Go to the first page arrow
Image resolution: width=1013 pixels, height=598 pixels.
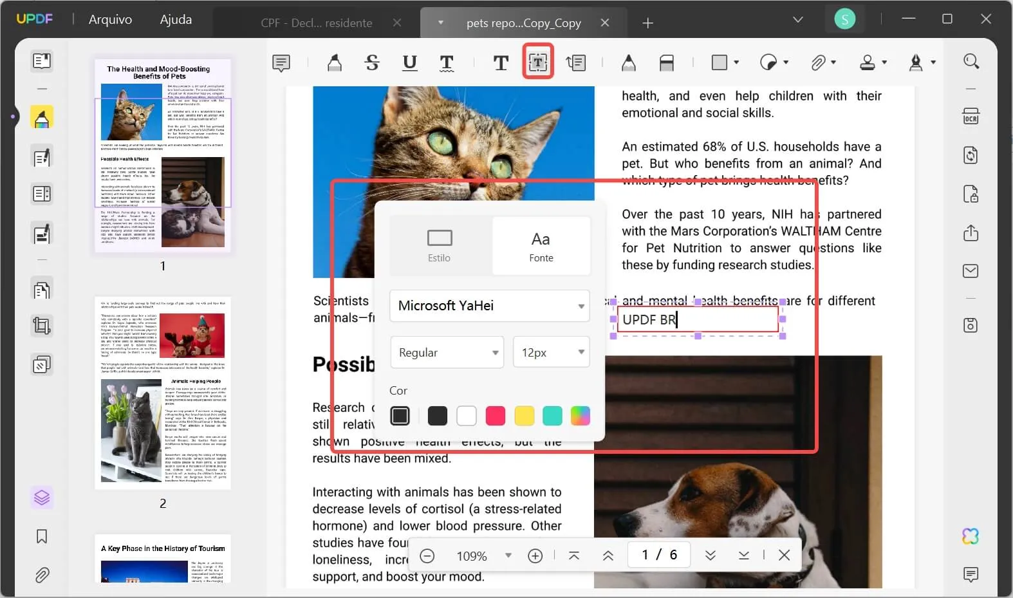[574, 556]
